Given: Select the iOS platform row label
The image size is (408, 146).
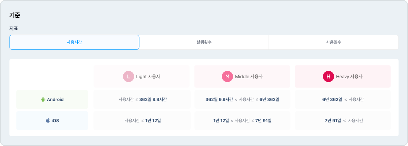Looking at the screenshot, I should pyautogui.click(x=52, y=120).
